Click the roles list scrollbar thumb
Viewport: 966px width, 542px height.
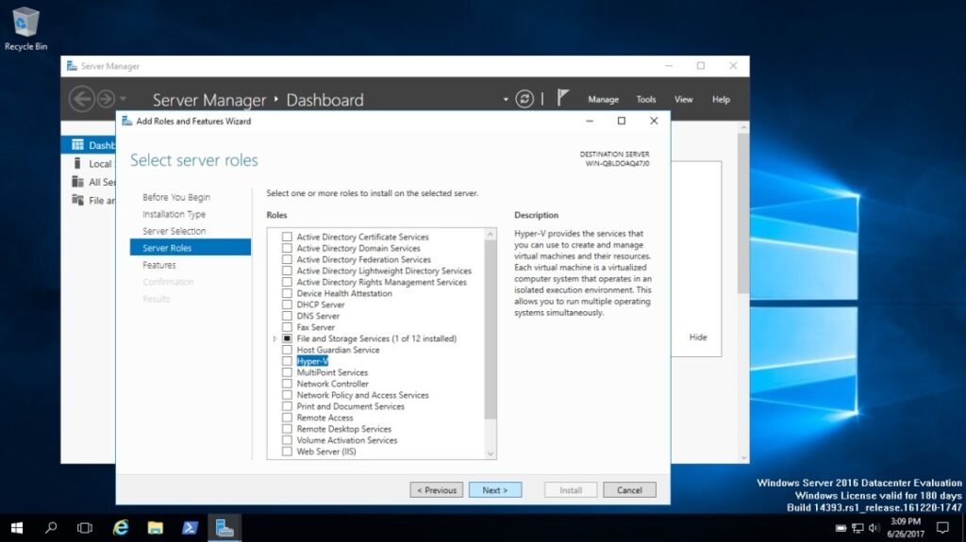pyautogui.click(x=491, y=330)
